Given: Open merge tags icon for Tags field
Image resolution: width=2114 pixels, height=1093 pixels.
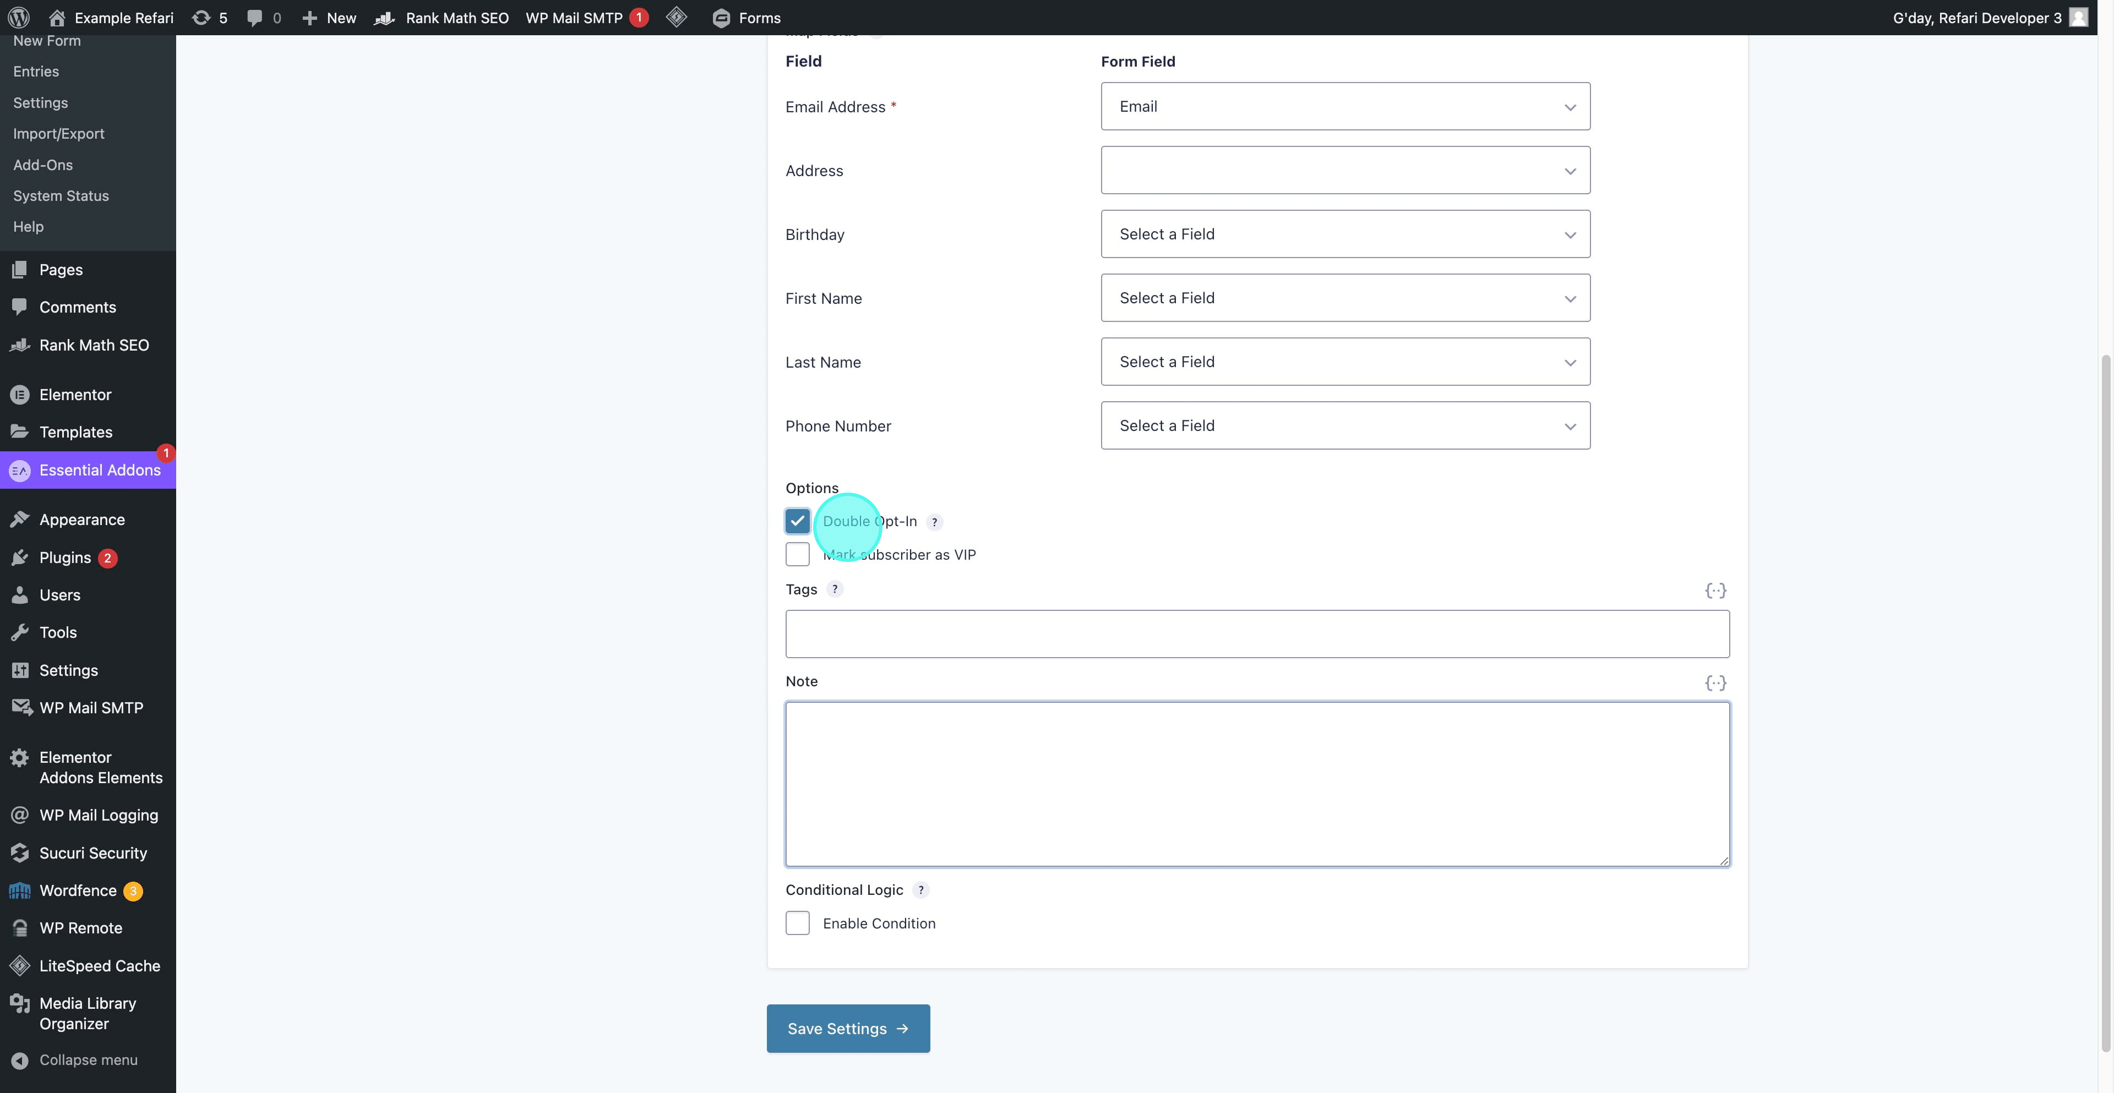Looking at the screenshot, I should [x=1715, y=591].
